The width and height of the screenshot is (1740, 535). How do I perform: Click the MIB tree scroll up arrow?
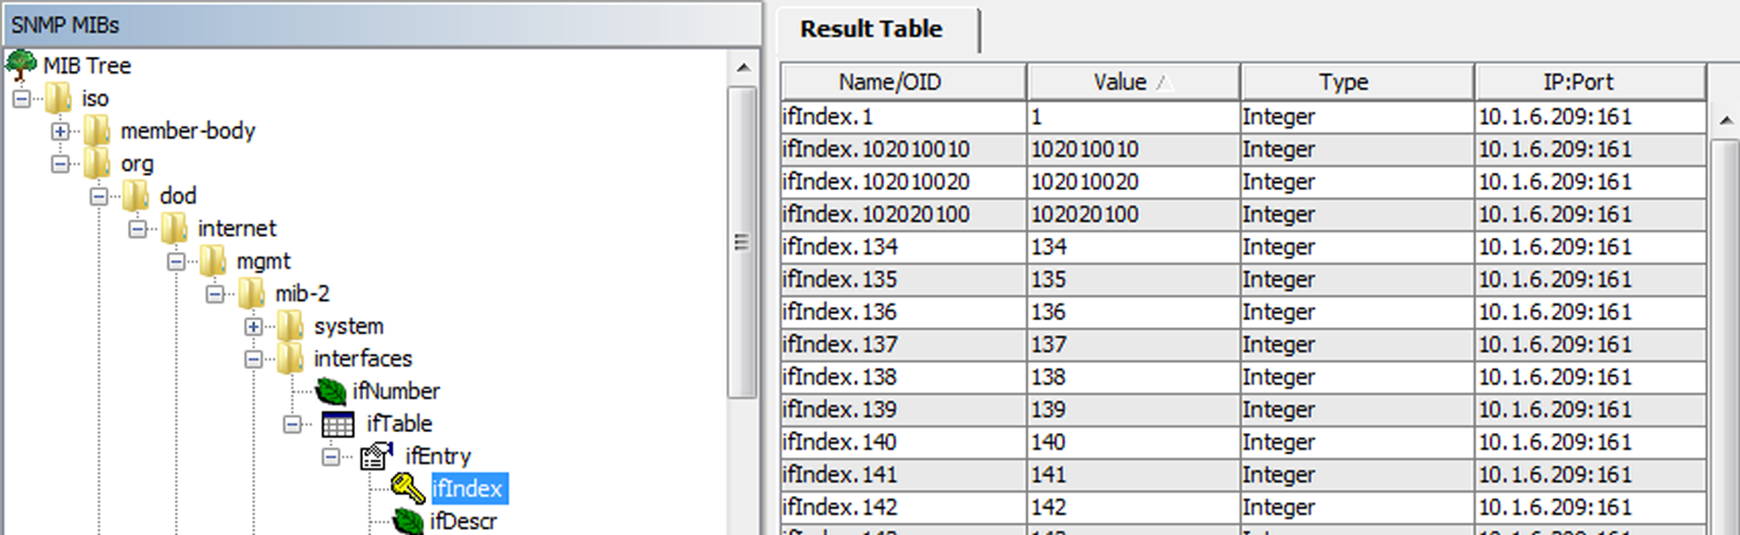(743, 67)
